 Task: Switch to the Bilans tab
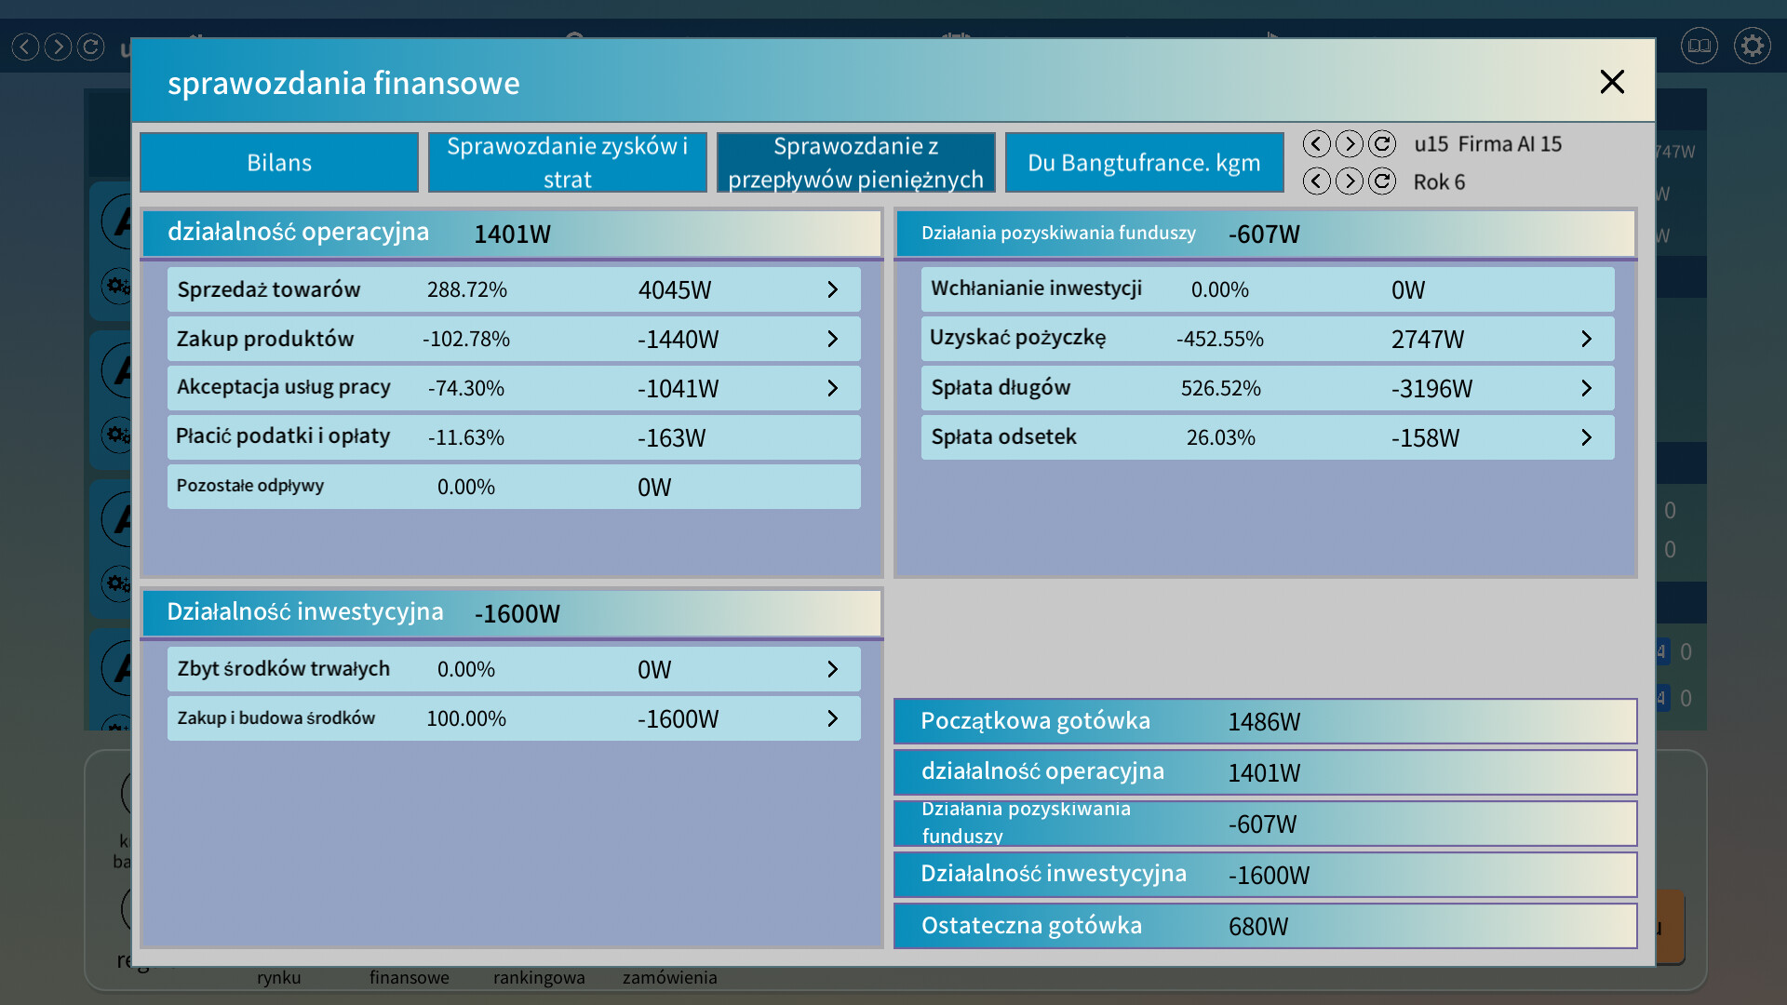(x=279, y=163)
